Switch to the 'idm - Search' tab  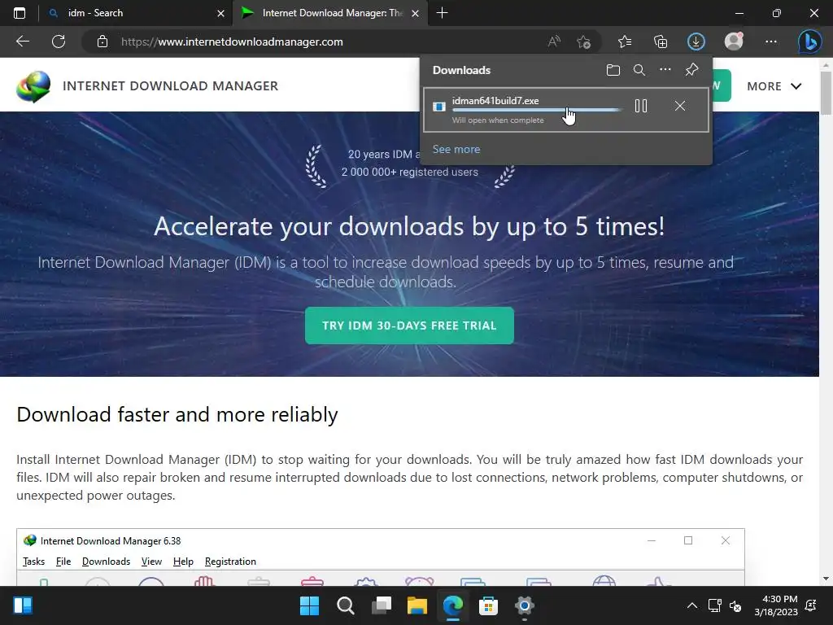click(137, 13)
